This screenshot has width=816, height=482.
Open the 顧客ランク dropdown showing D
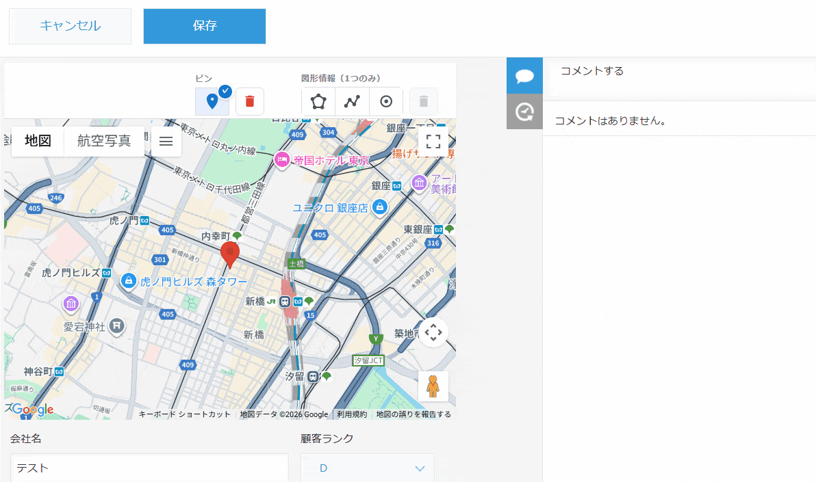tap(367, 468)
